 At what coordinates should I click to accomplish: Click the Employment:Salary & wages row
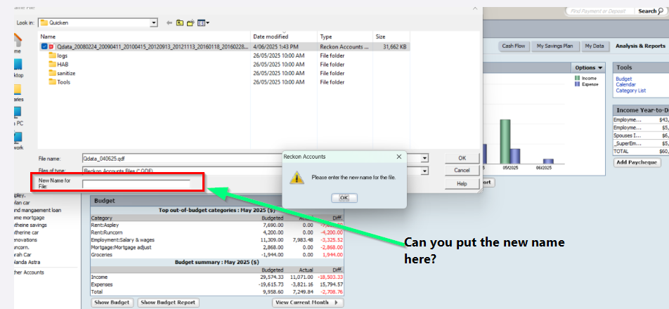click(x=216, y=239)
